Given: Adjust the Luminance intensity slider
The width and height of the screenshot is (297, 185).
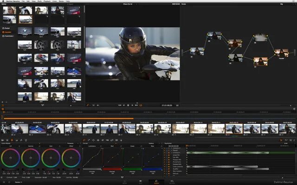Looking at the screenshot, I should pos(92,169).
